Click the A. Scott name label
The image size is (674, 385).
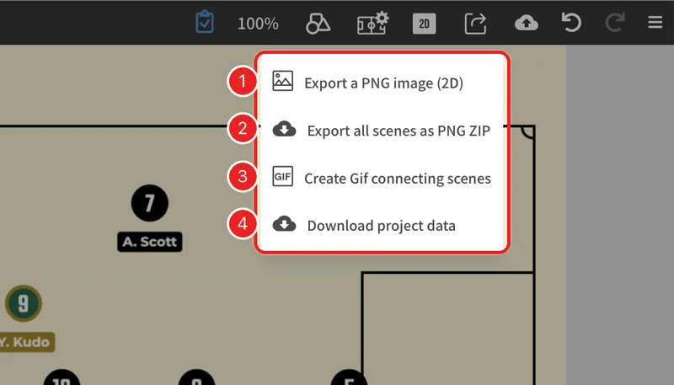[x=150, y=242]
